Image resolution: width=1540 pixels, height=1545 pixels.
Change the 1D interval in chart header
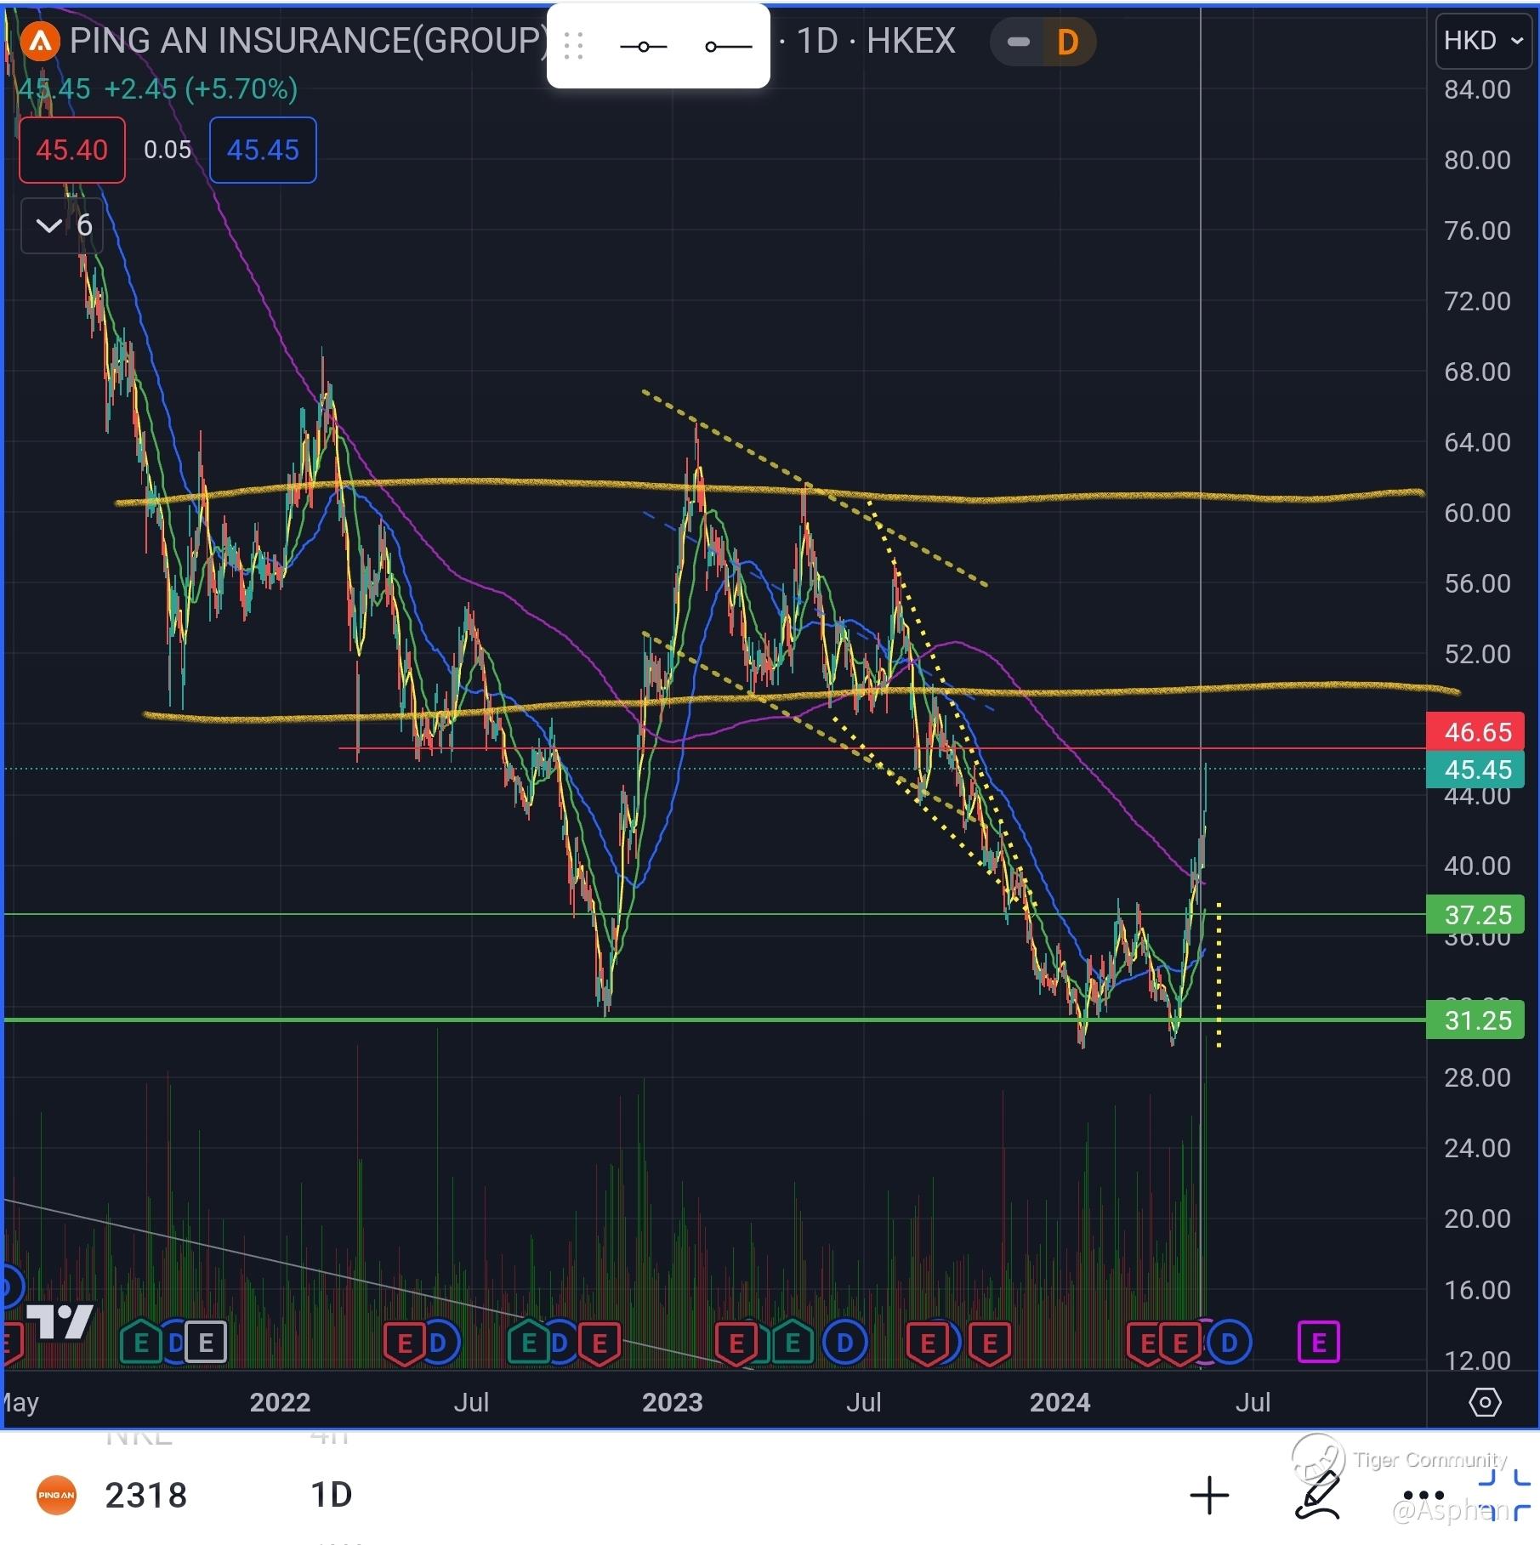817,41
